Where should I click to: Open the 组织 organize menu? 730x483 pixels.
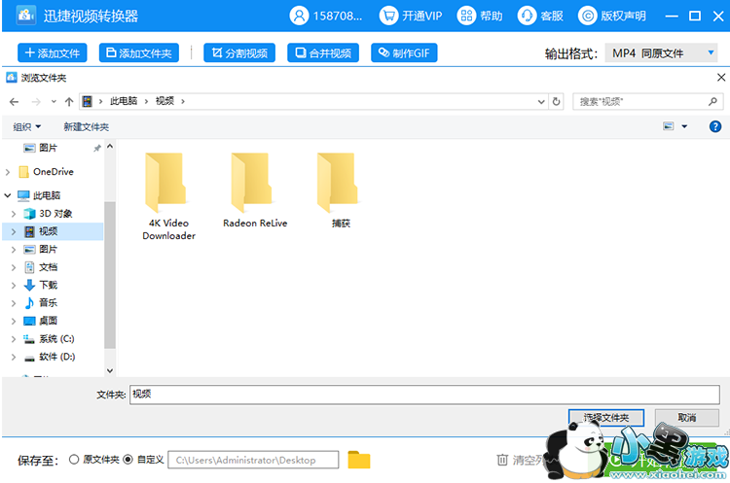tap(26, 127)
